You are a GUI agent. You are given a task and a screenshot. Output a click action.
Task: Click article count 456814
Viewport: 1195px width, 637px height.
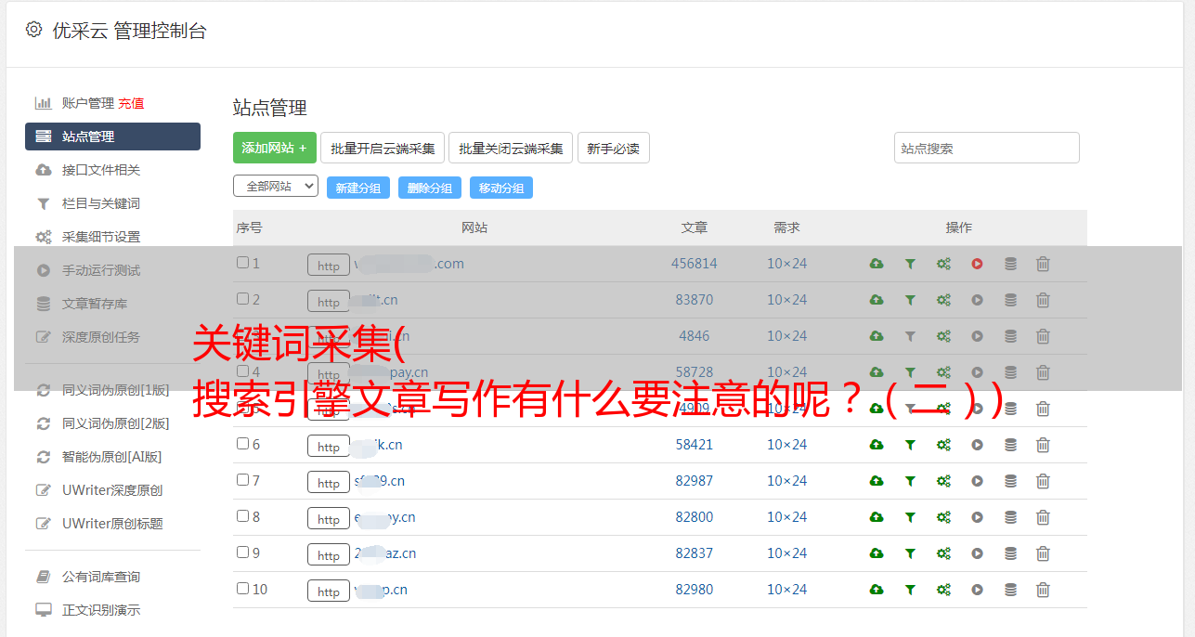(695, 264)
